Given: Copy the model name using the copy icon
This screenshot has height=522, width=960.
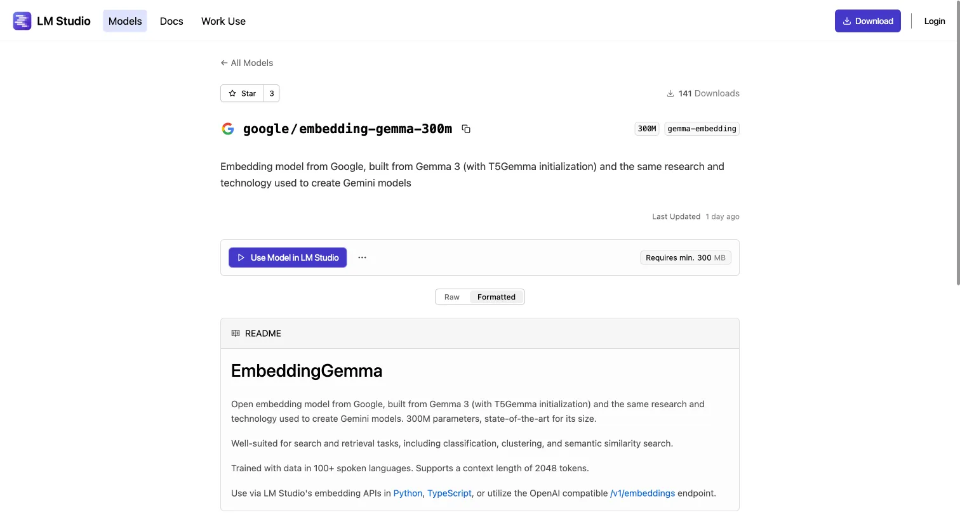Looking at the screenshot, I should [x=466, y=128].
